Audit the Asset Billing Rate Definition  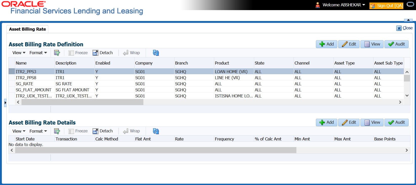(x=397, y=44)
